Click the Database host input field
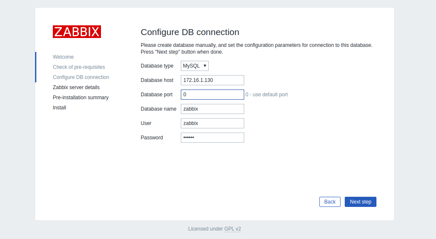436x239 pixels. pyautogui.click(x=213, y=80)
